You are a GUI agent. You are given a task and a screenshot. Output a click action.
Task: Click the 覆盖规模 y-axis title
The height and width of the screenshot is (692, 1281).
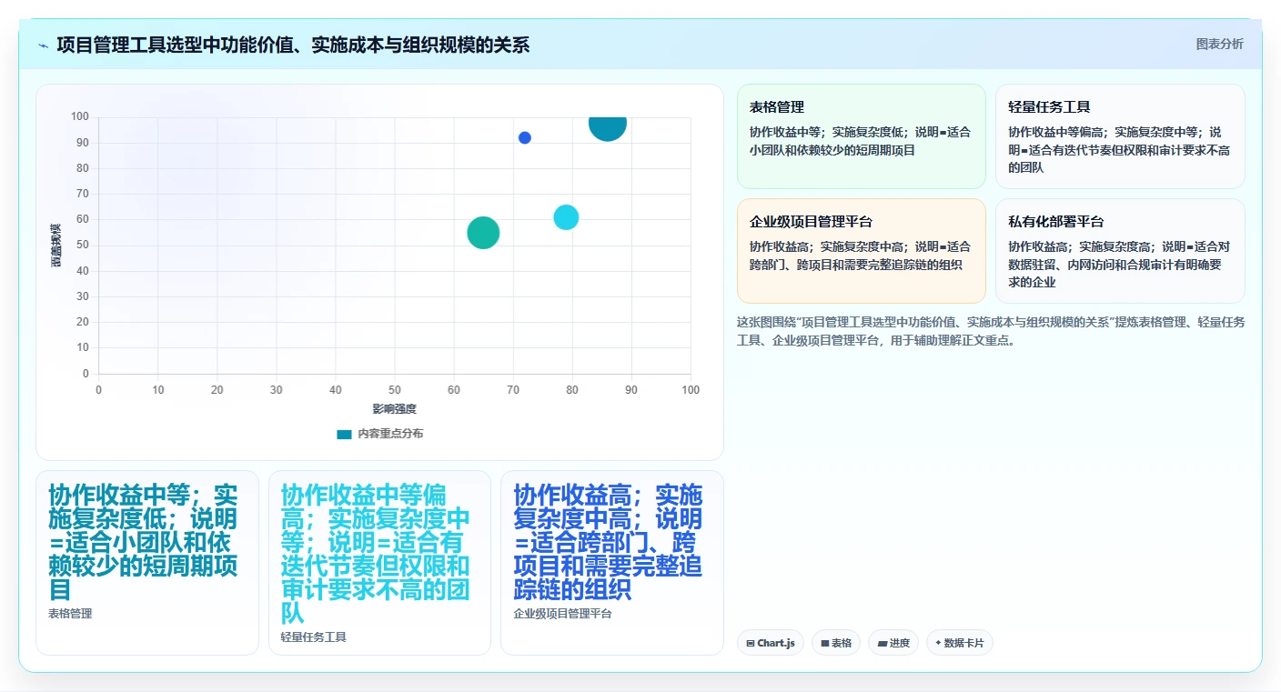56,246
